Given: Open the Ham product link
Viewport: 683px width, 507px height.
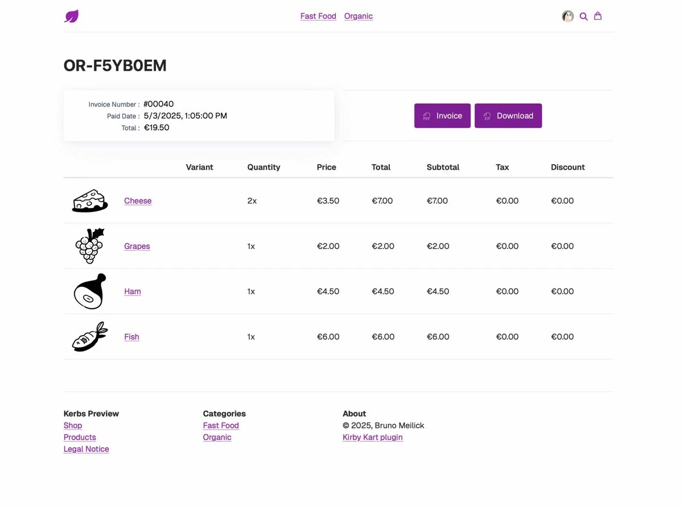Looking at the screenshot, I should 133,291.
